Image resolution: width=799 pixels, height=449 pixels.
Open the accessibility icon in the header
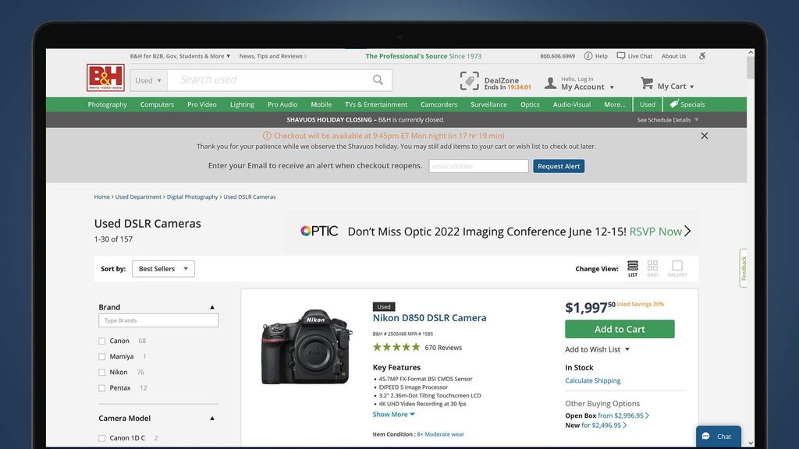(x=701, y=55)
